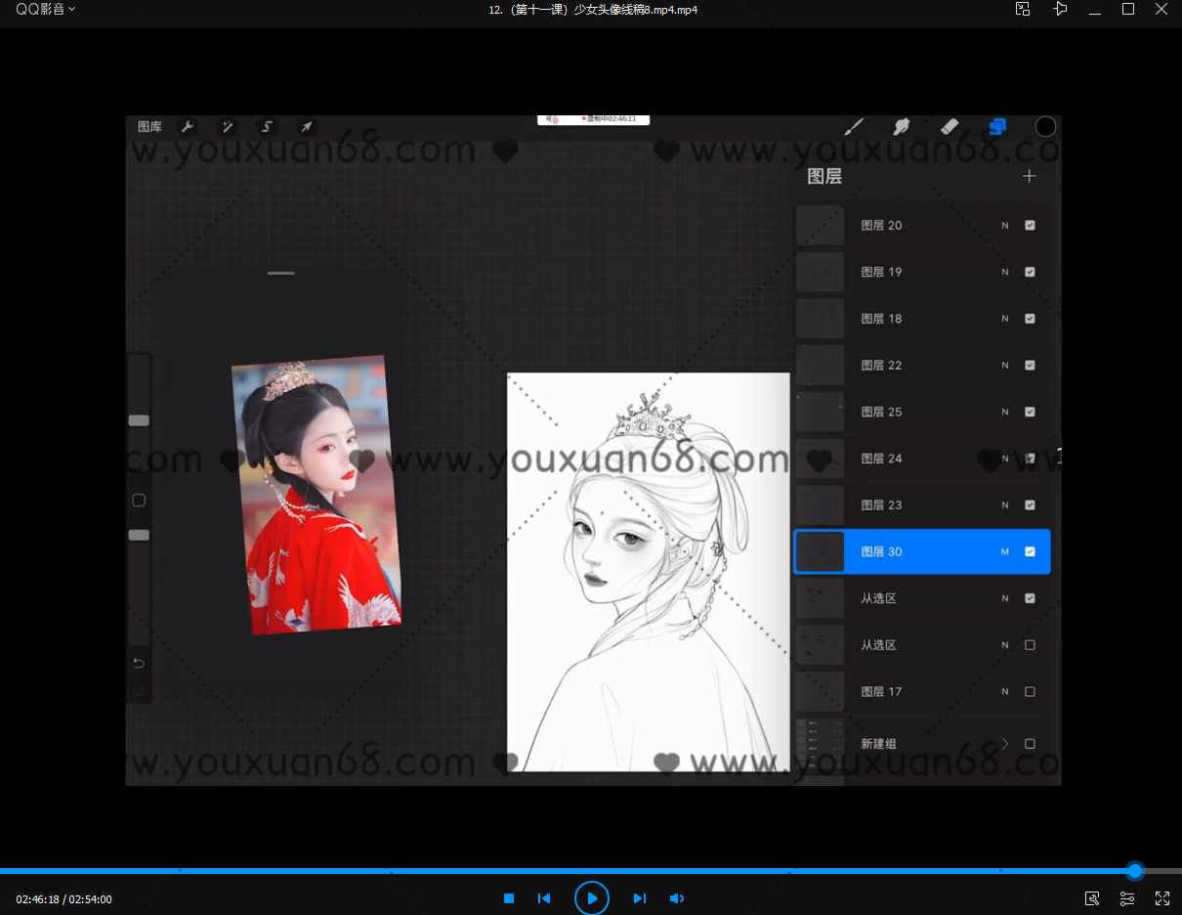
Task: Open the color picker circle
Action: coord(1045,126)
